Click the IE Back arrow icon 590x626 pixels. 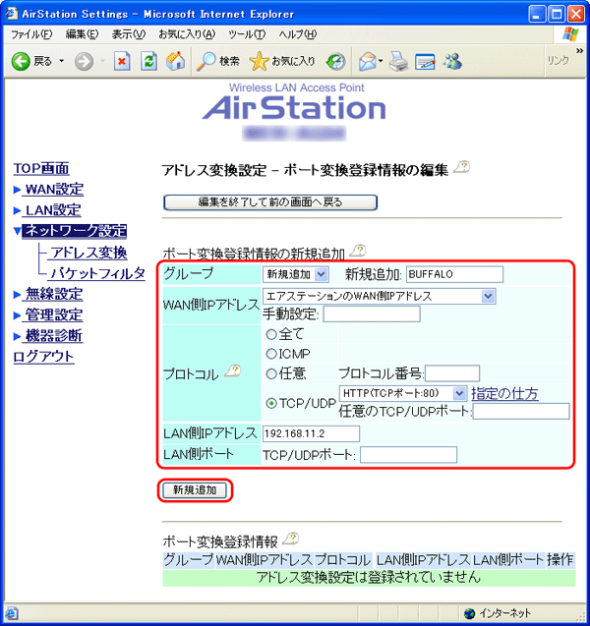(x=21, y=62)
